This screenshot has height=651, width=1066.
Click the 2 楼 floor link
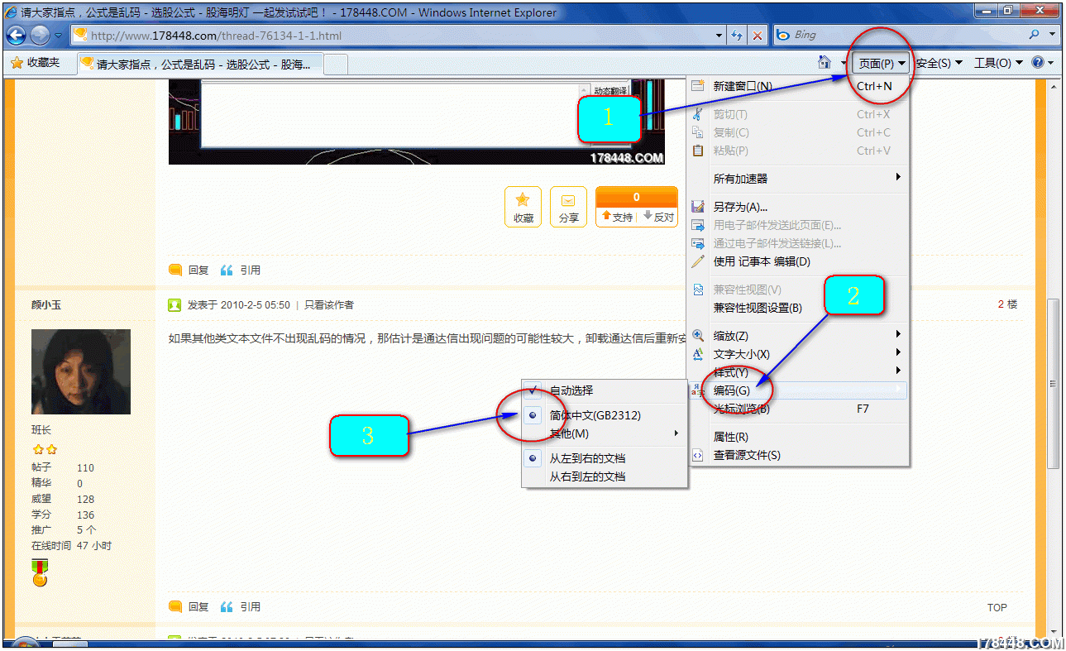click(x=1007, y=304)
